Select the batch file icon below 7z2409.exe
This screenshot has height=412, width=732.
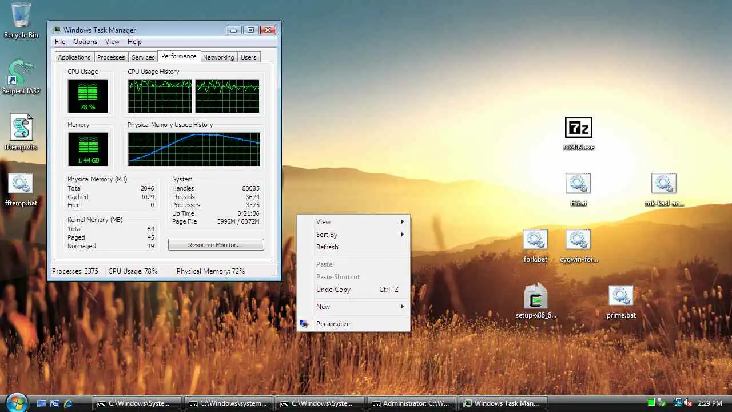(578, 189)
